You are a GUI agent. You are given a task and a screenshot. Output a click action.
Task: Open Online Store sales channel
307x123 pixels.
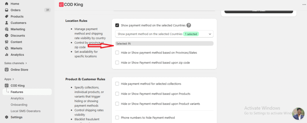[x=19, y=70]
